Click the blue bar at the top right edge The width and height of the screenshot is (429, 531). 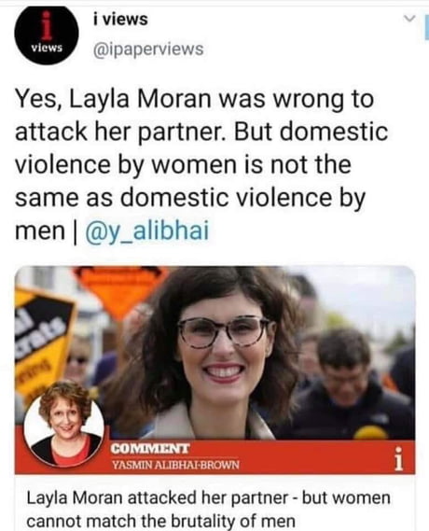click(x=426, y=28)
